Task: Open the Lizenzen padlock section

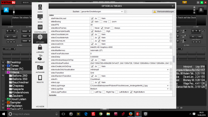Action: (40, 48)
